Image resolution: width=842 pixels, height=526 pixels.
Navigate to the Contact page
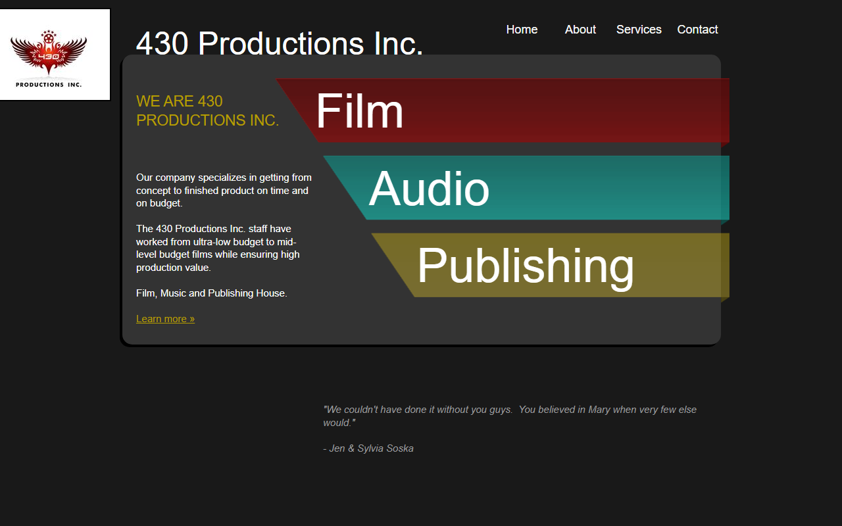click(x=697, y=30)
